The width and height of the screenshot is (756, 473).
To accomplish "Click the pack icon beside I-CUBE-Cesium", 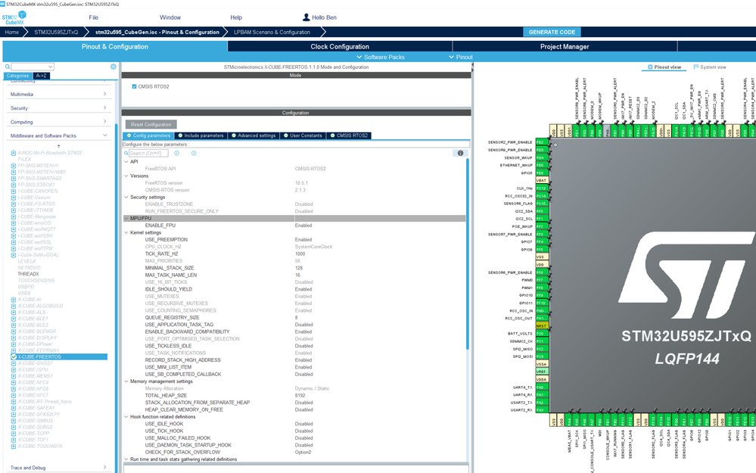I will click(14, 198).
